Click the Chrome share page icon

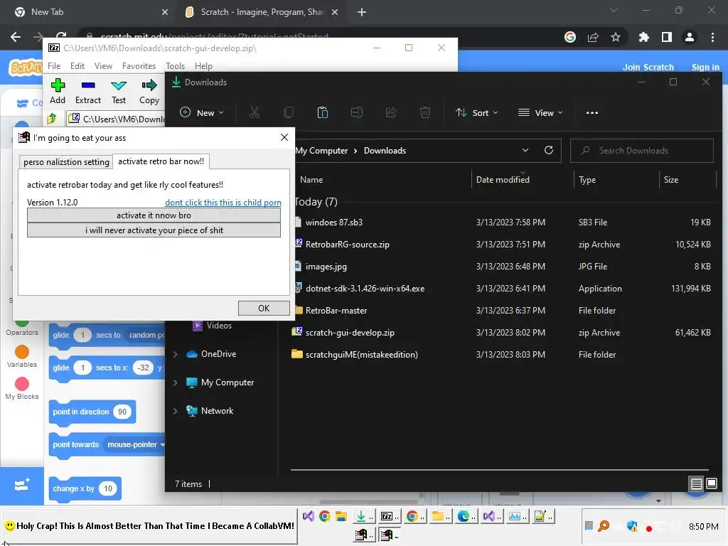(x=593, y=37)
